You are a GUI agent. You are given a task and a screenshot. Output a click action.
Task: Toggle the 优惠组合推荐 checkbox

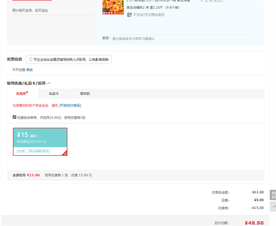tap(14, 117)
